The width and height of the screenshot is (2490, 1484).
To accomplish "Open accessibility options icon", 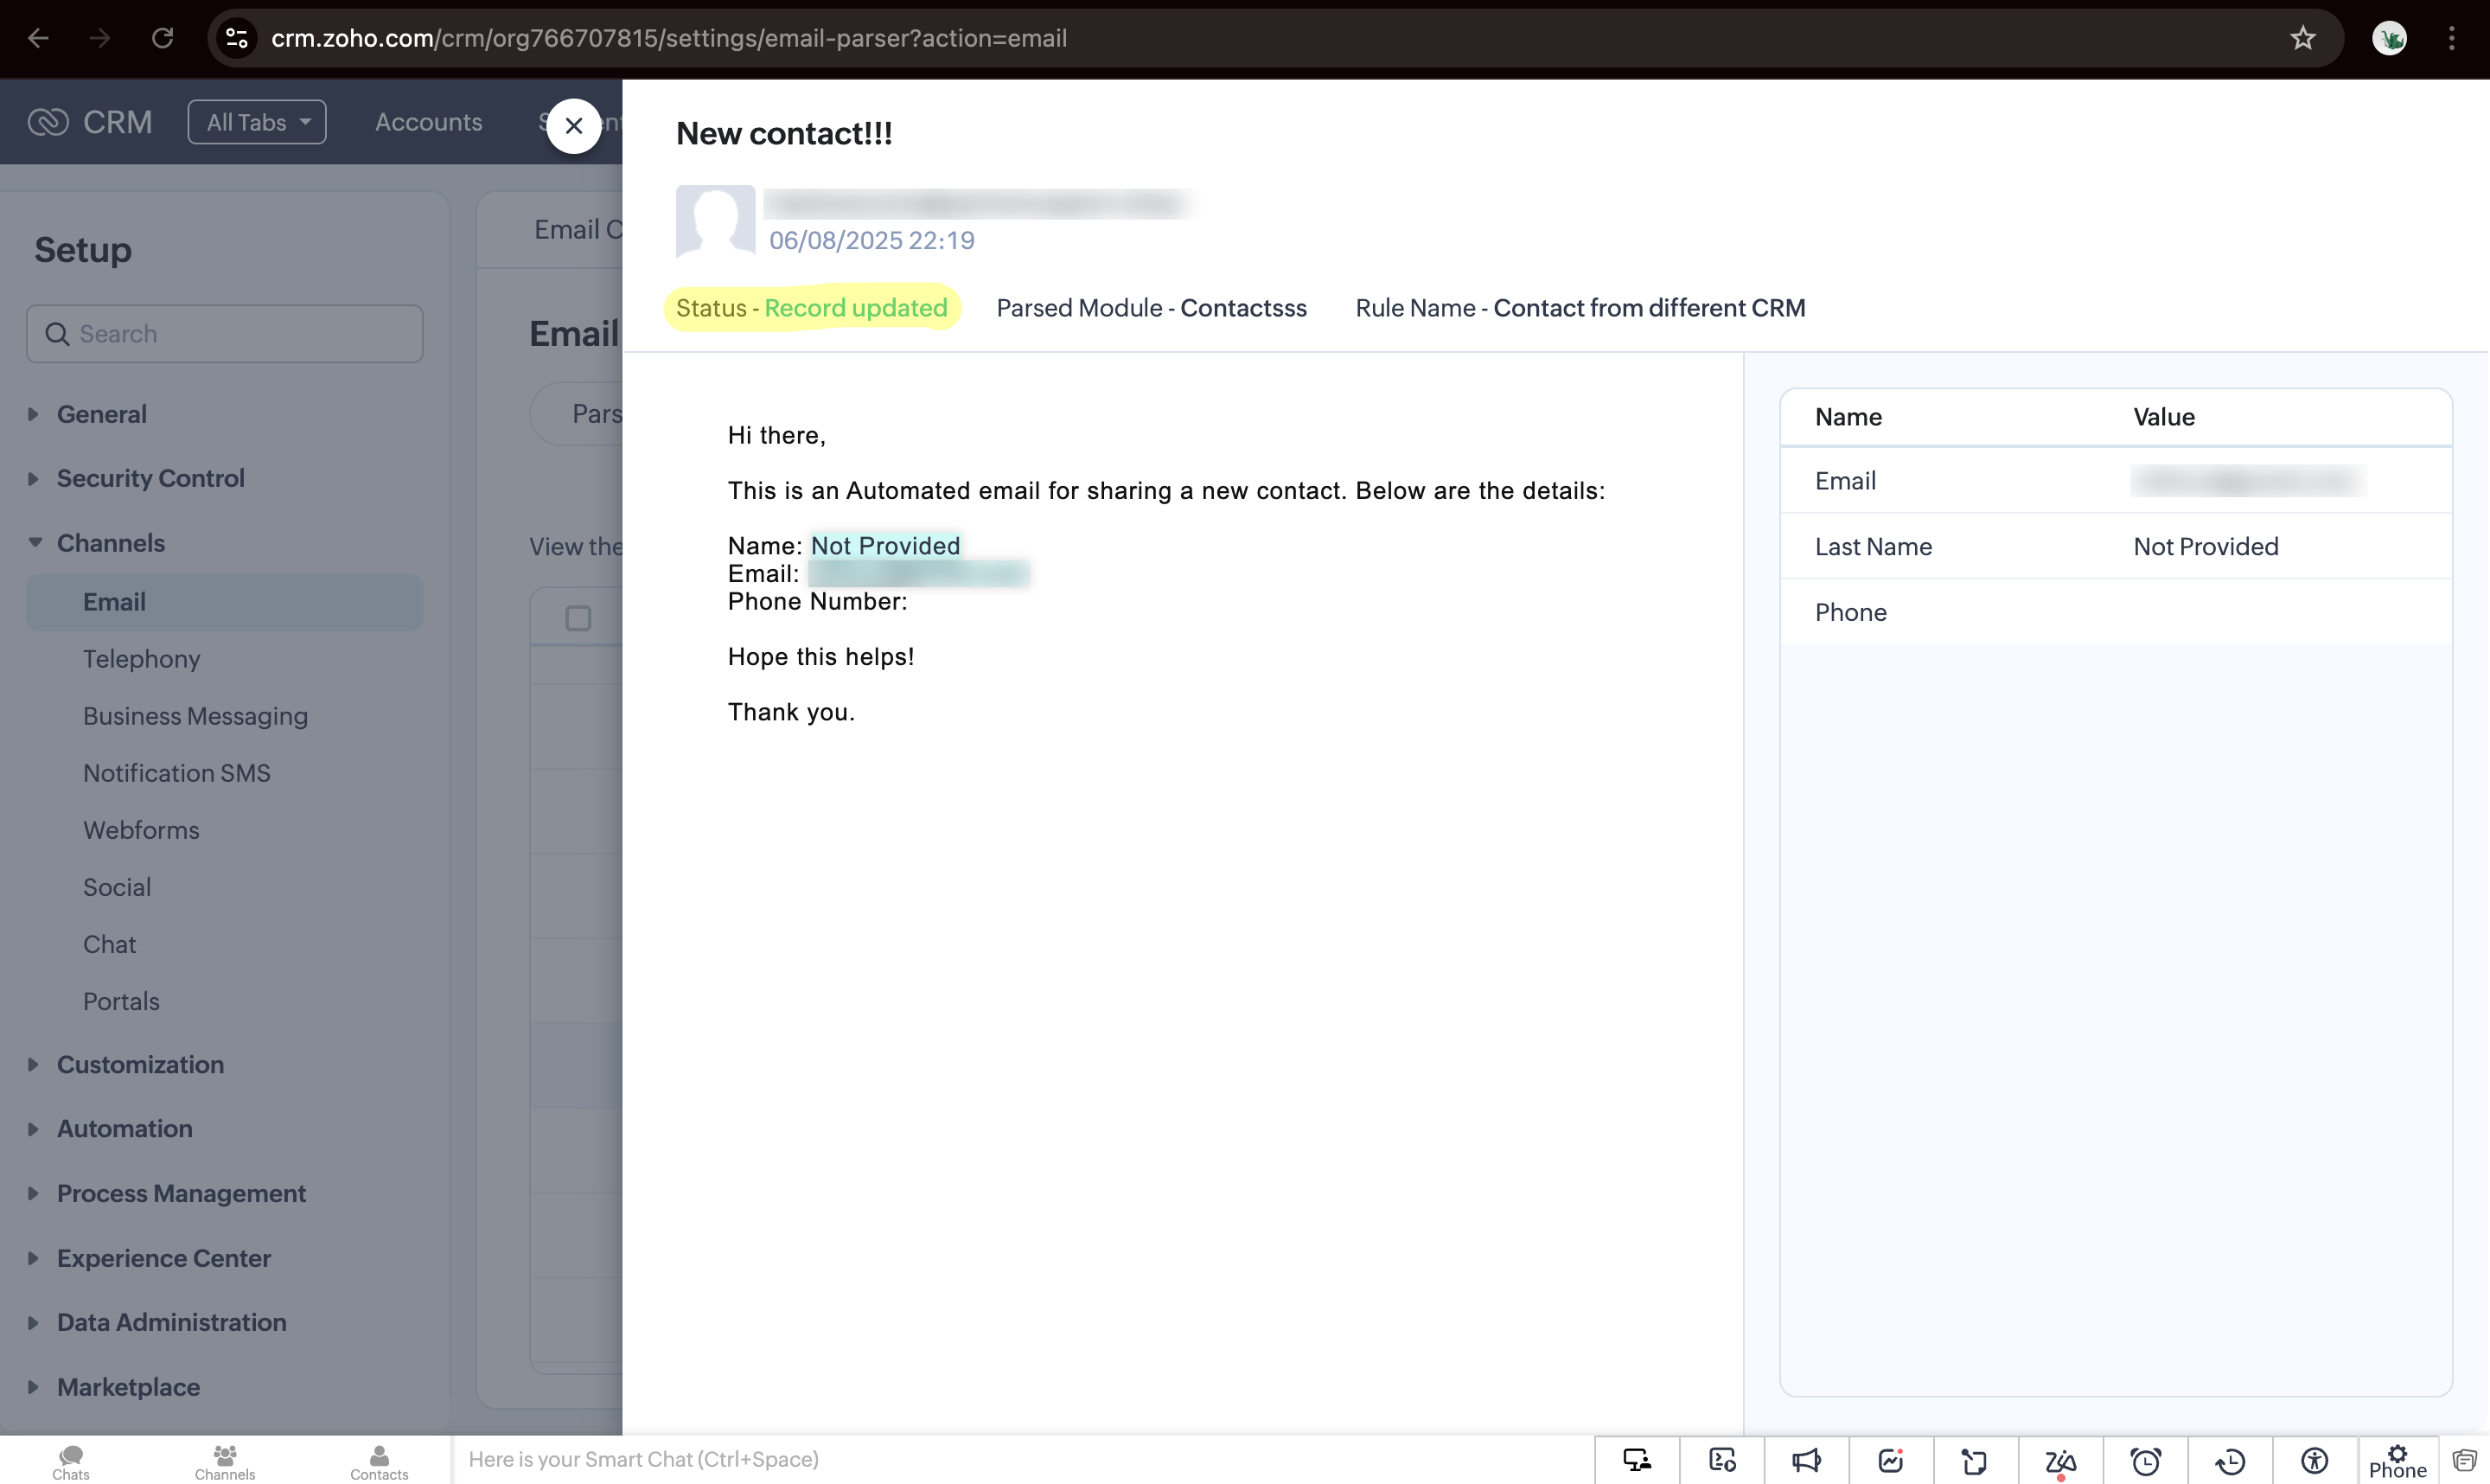I will pyautogui.click(x=2315, y=1461).
